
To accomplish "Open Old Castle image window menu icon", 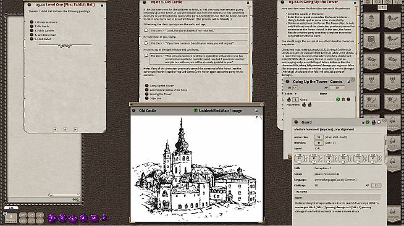I will 133,111.
